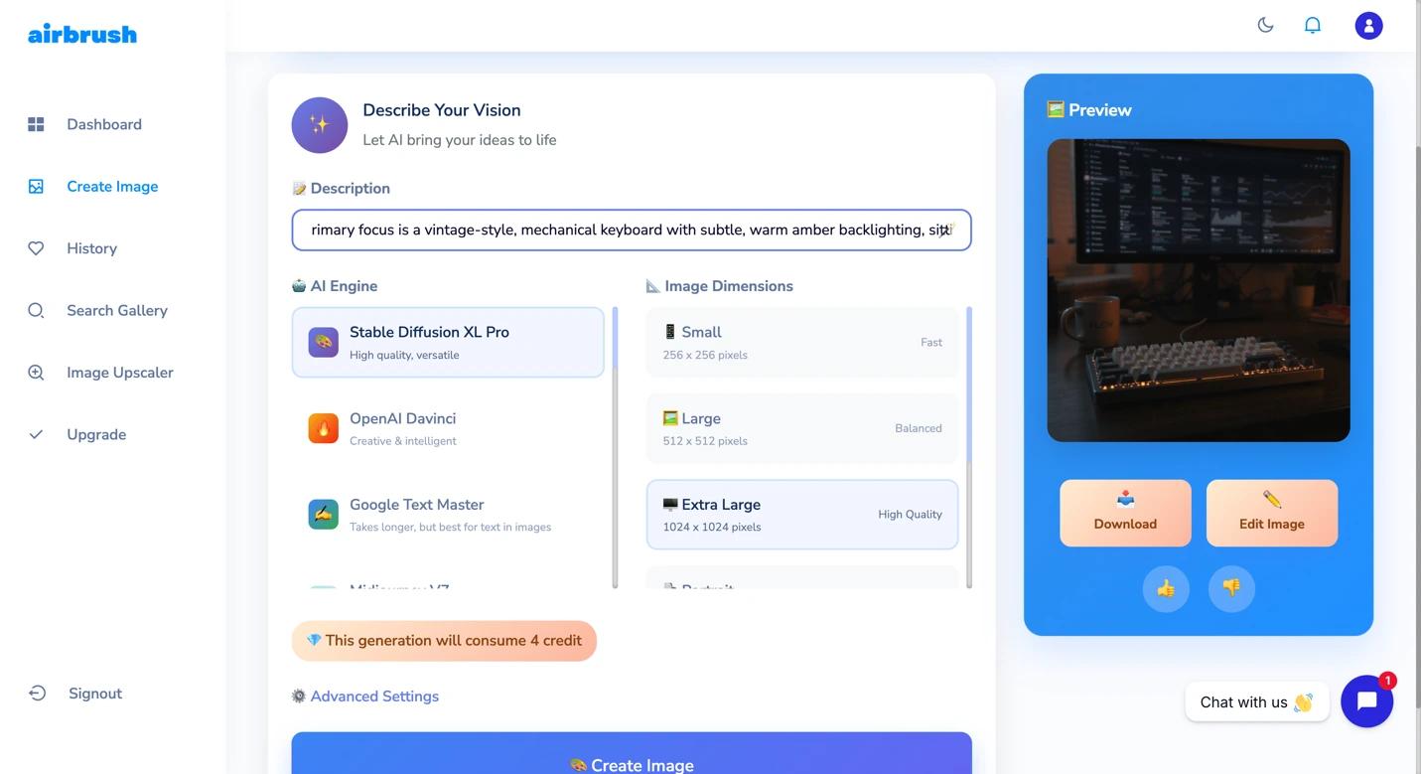Click the Advanced Settings gear icon
The height and width of the screenshot is (774, 1421).
pyautogui.click(x=299, y=697)
